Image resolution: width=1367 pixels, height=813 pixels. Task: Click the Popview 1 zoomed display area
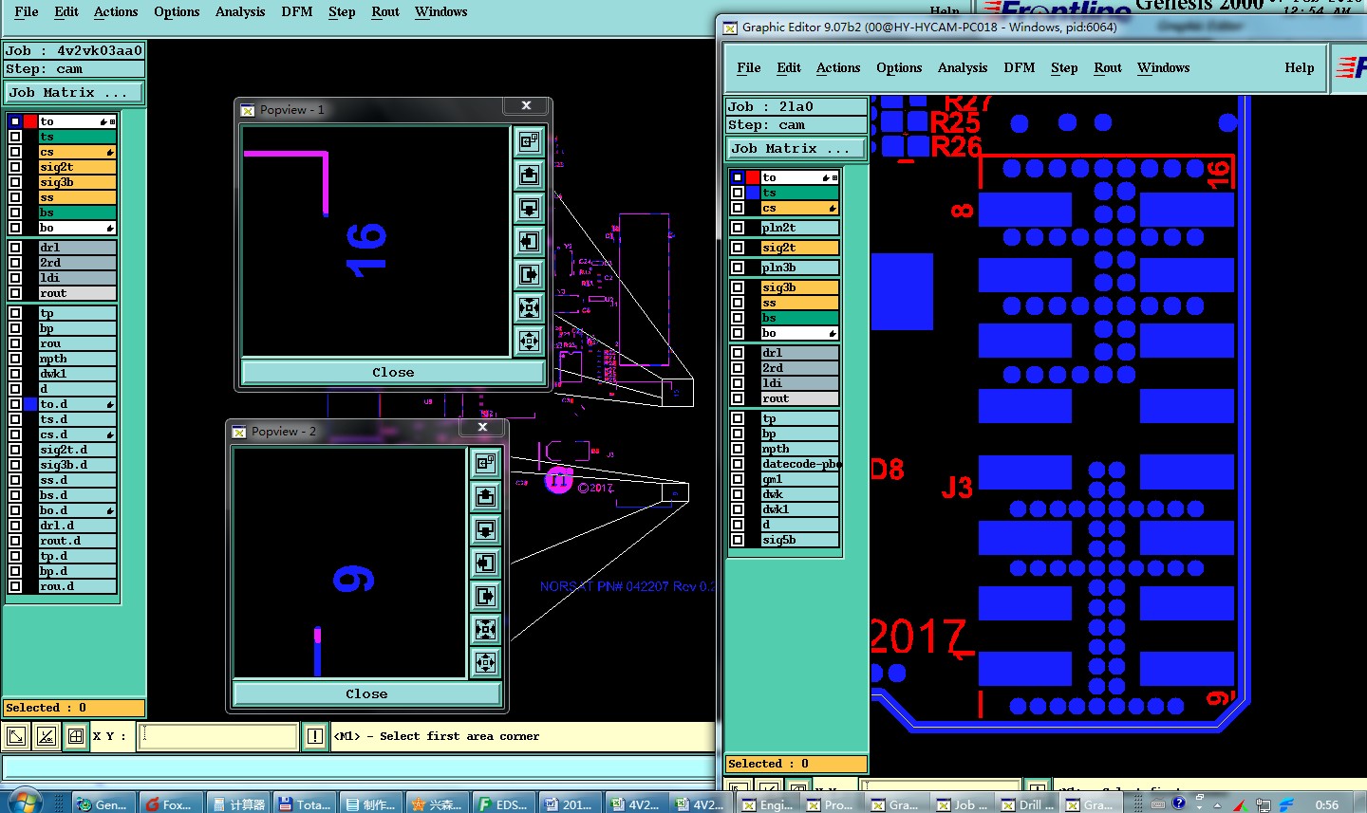point(376,241)
